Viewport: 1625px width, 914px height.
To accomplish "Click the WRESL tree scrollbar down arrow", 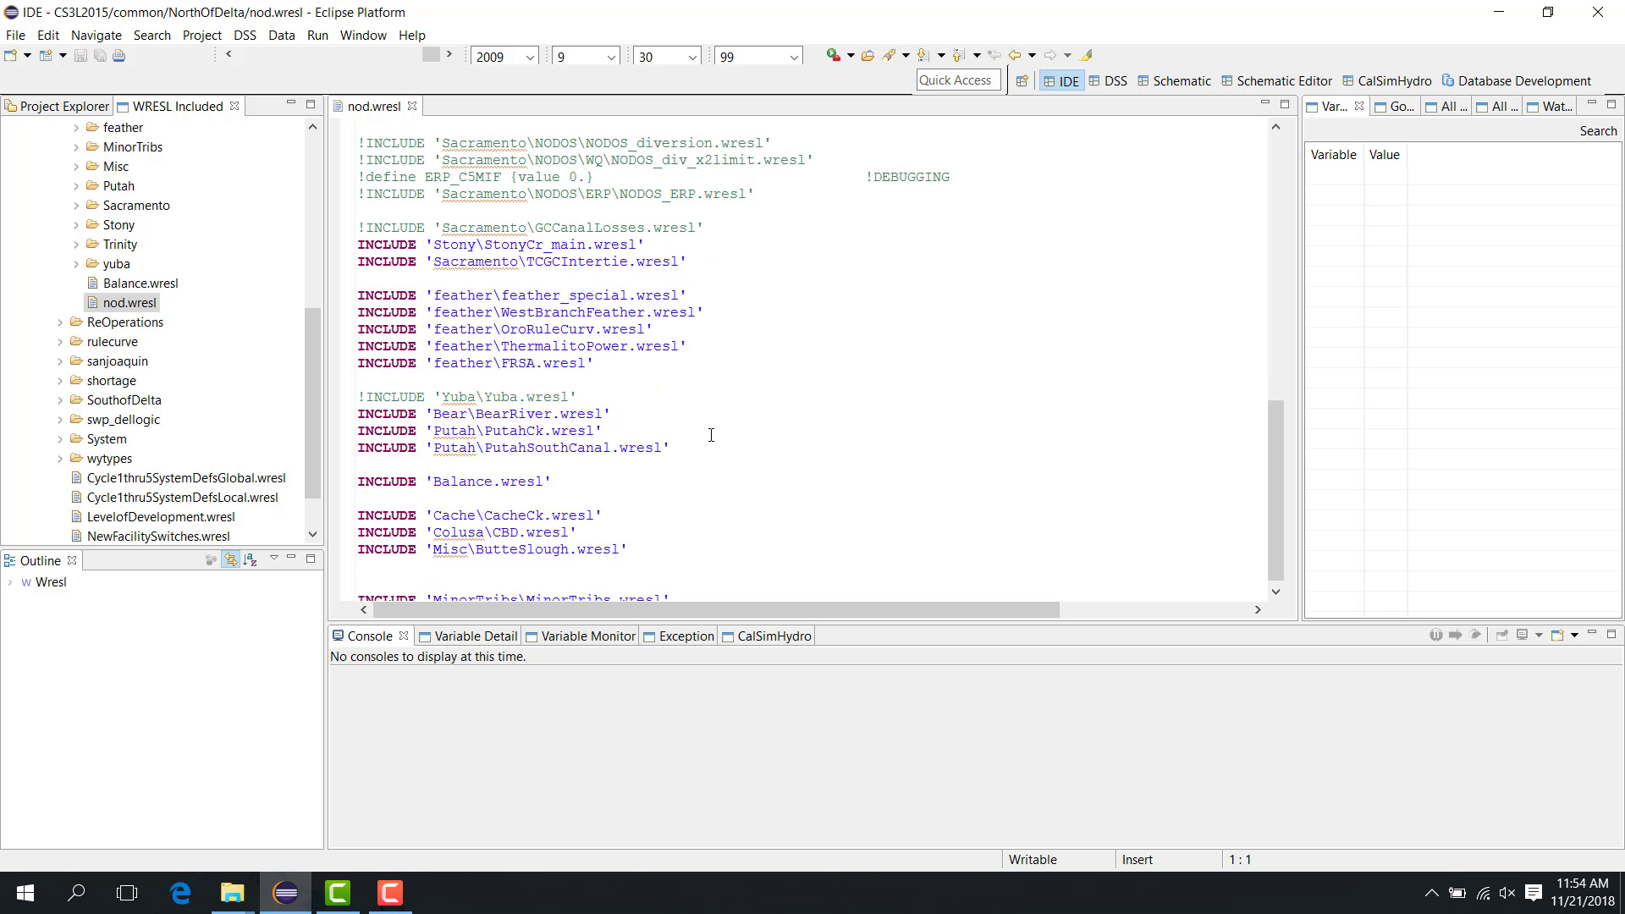I will pyautogui.click(x=312, y=535).
